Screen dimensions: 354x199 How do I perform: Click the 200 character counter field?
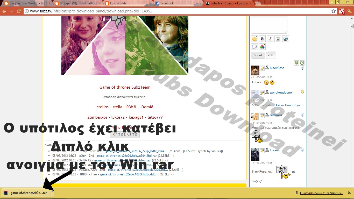[x=271, y=55]
